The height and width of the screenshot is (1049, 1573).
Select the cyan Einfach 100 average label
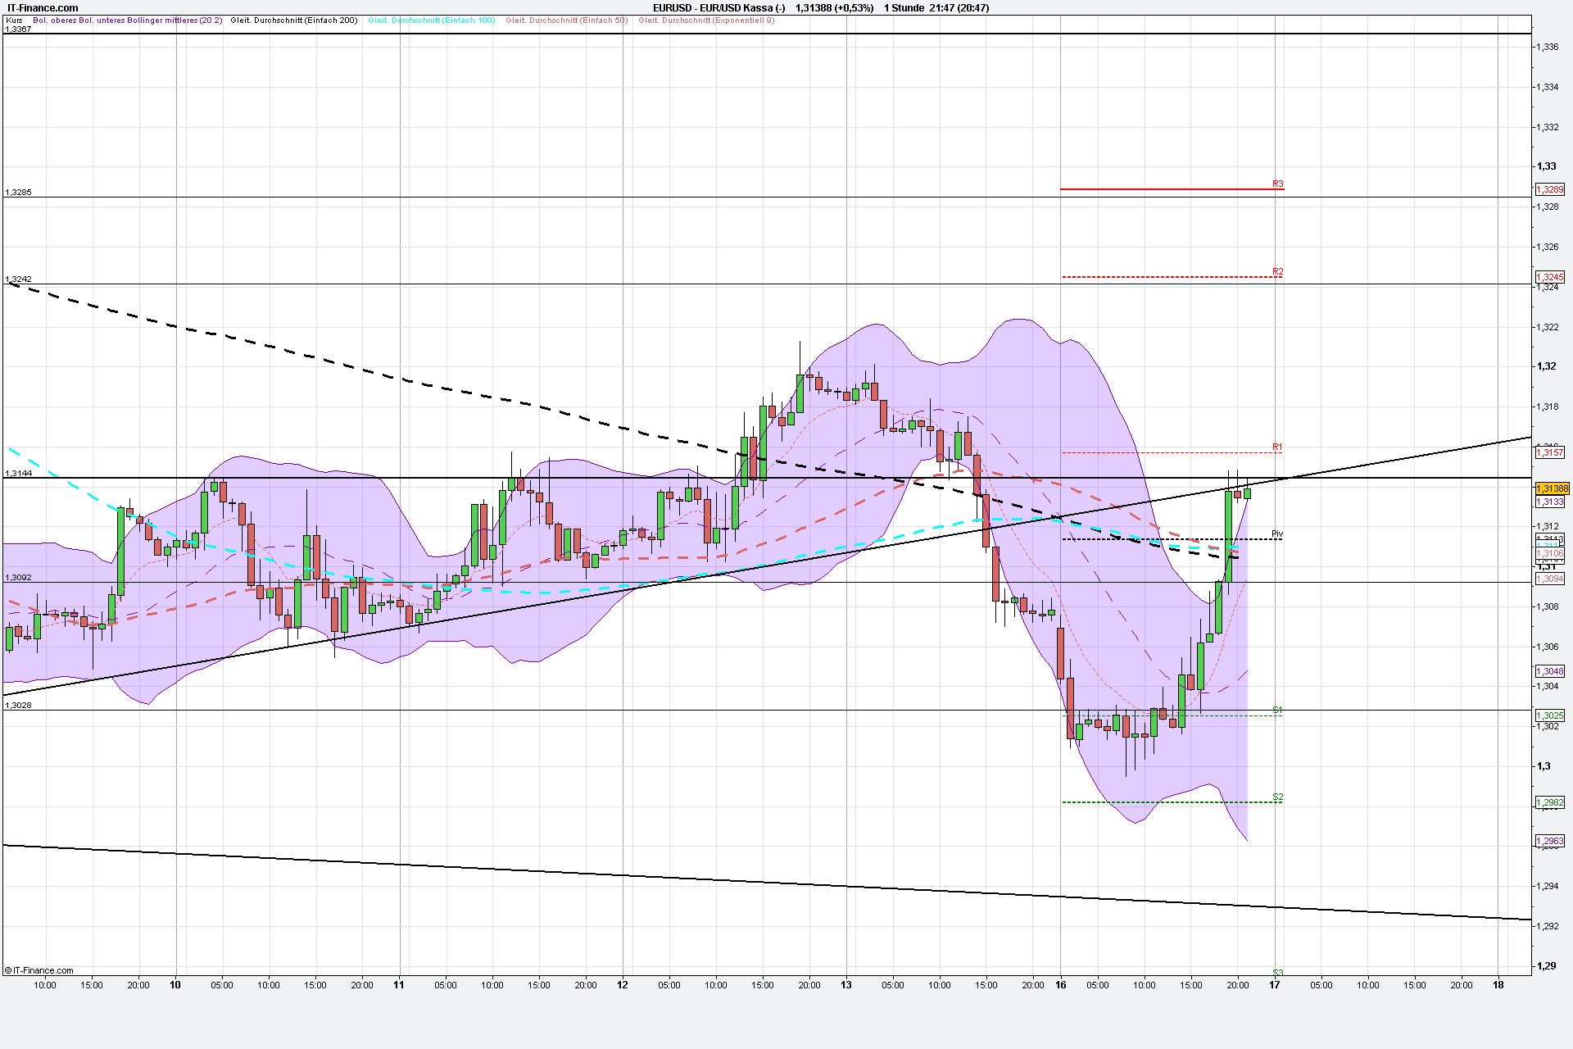click(x=431, y=20)
